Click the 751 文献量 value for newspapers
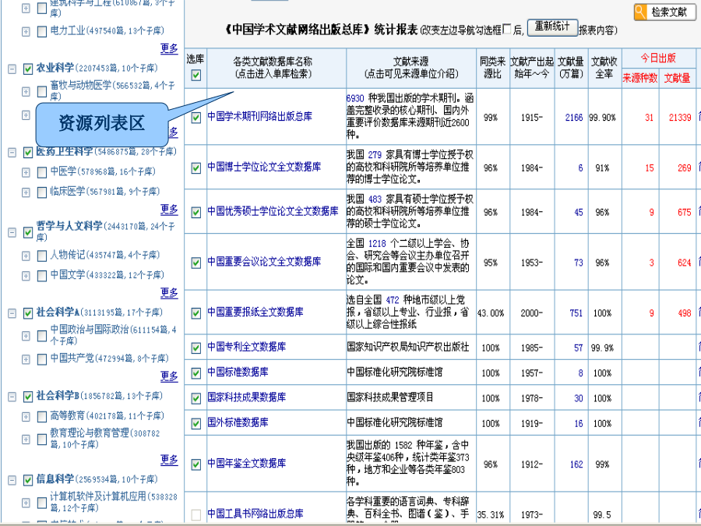The width and height of the screenshot is (701, 526). 576,313
